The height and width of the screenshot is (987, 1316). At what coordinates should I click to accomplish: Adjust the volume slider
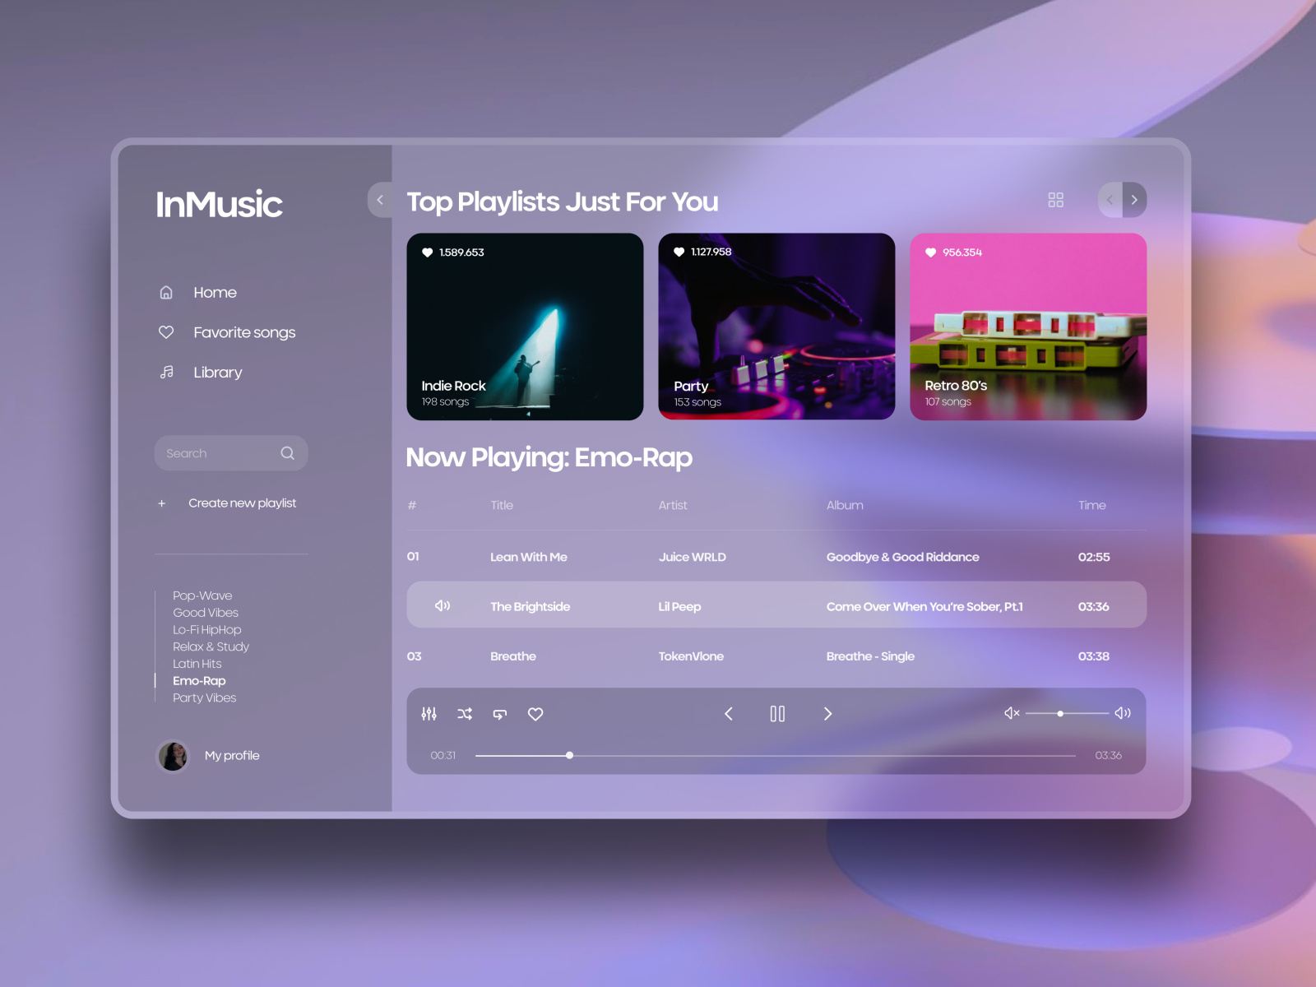tap(1061, 713)
